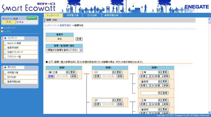Screen dimensions: 211x117
Task: Click the トップページ breadcrumb link
Action: coord(50,25)
